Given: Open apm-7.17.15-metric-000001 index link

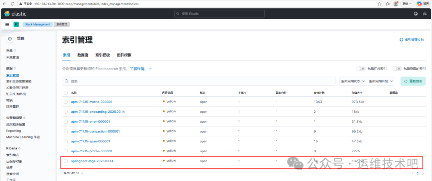Looking at the screenshot, I should click(92, 102).
